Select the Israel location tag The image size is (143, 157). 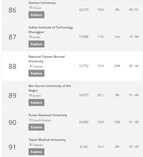(x=35, y=95)
